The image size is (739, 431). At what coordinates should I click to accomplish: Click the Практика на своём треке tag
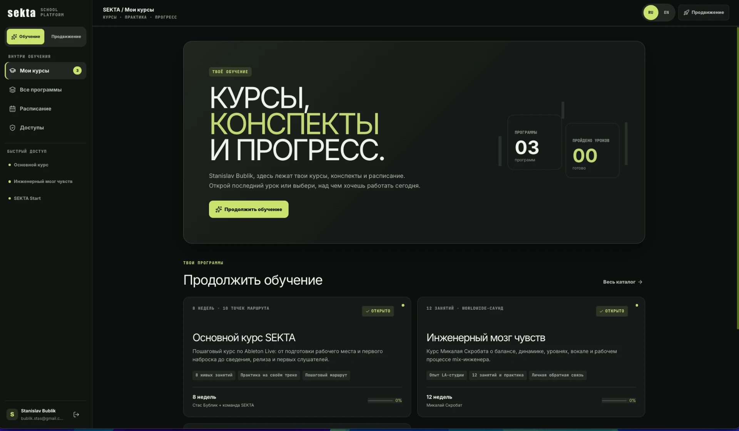tap(269, 375)
